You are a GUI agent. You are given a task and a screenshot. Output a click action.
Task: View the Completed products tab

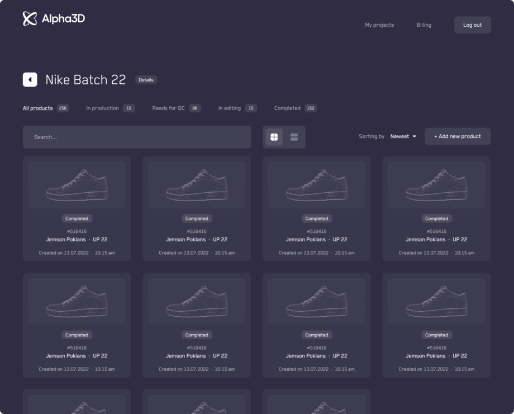(288, 108)
